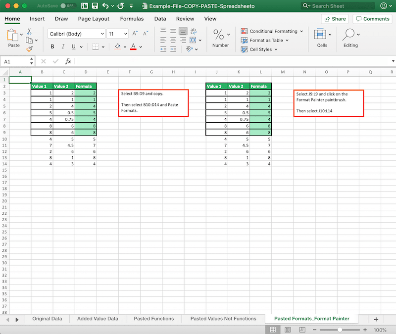Switch to the Original Data sheet

47,319
